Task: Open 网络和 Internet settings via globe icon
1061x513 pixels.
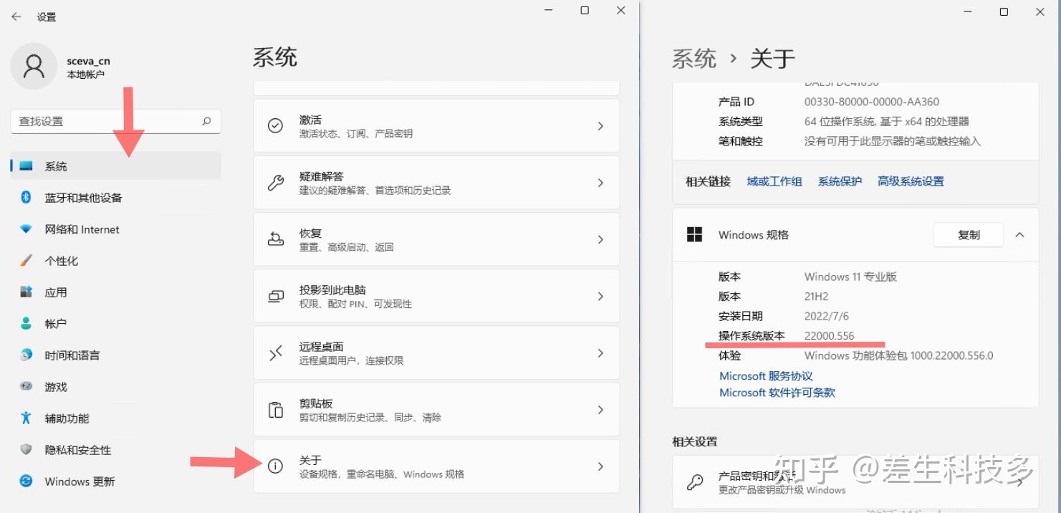Action: click(x=26, y=229)
